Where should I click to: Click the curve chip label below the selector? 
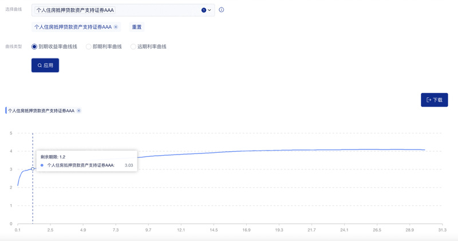pos(73,27)
